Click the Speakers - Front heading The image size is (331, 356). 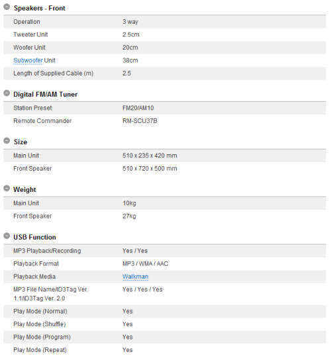click(40, 8)
